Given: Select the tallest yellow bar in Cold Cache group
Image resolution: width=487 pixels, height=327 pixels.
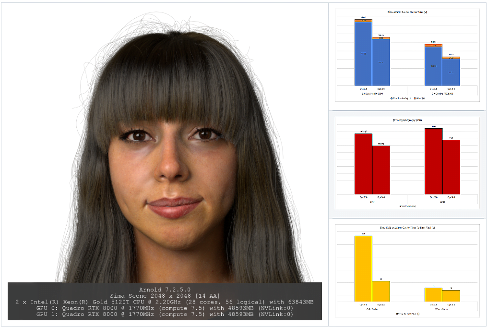Looking at the screenshot, I should click(363, 268).
